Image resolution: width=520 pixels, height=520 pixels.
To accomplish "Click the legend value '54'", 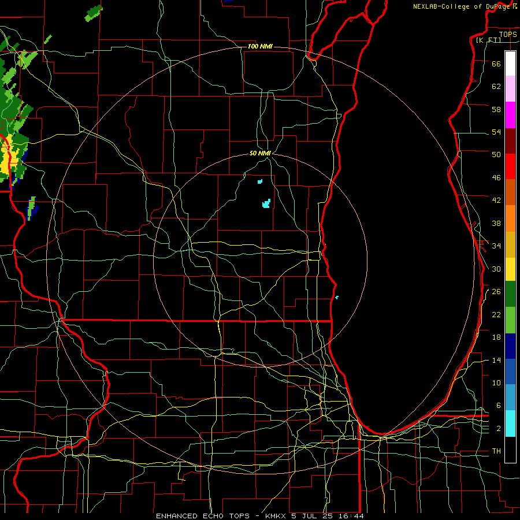I will 496,132.
